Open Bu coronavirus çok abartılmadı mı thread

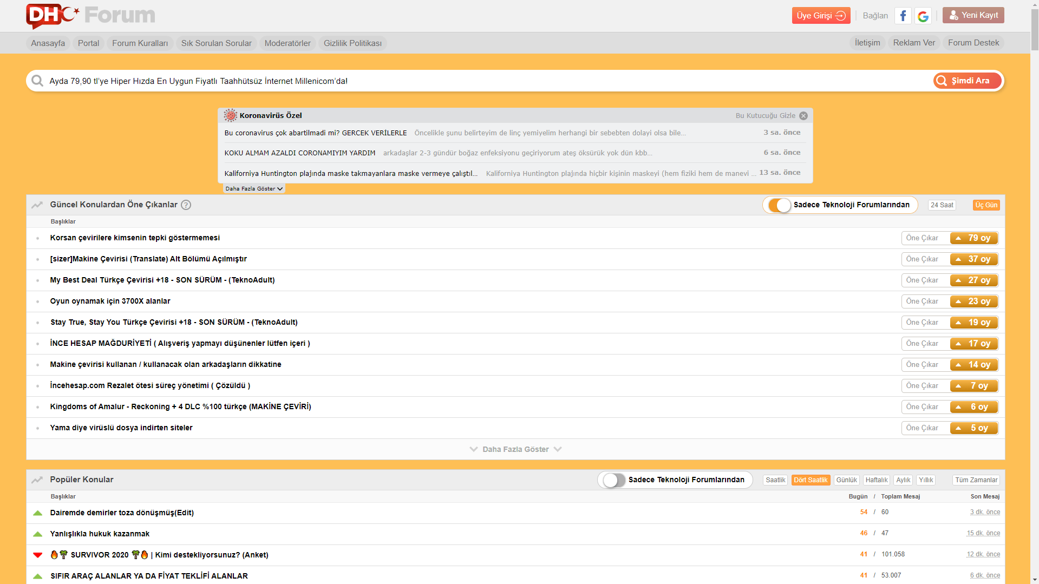pos(316,133)
